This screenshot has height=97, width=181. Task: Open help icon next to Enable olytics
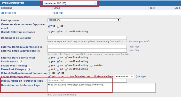click(21, 62)
